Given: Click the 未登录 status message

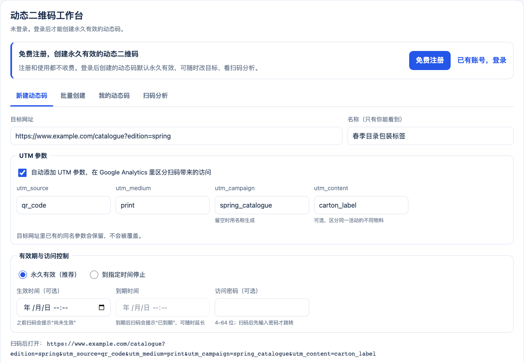Looking at the screenshot, I should click(67, 29).
